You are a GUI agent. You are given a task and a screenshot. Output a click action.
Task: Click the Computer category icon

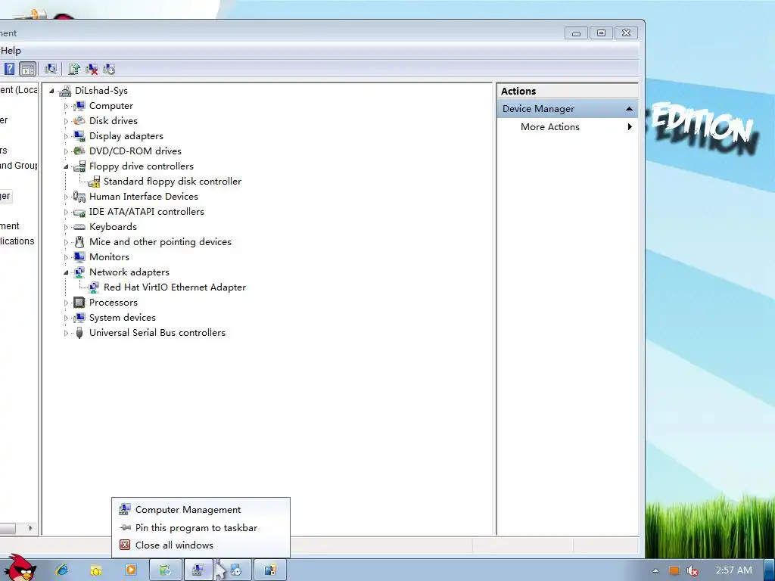[79, 106]
